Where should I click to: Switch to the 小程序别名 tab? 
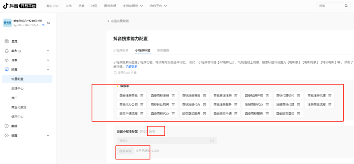tap(121, 50)
